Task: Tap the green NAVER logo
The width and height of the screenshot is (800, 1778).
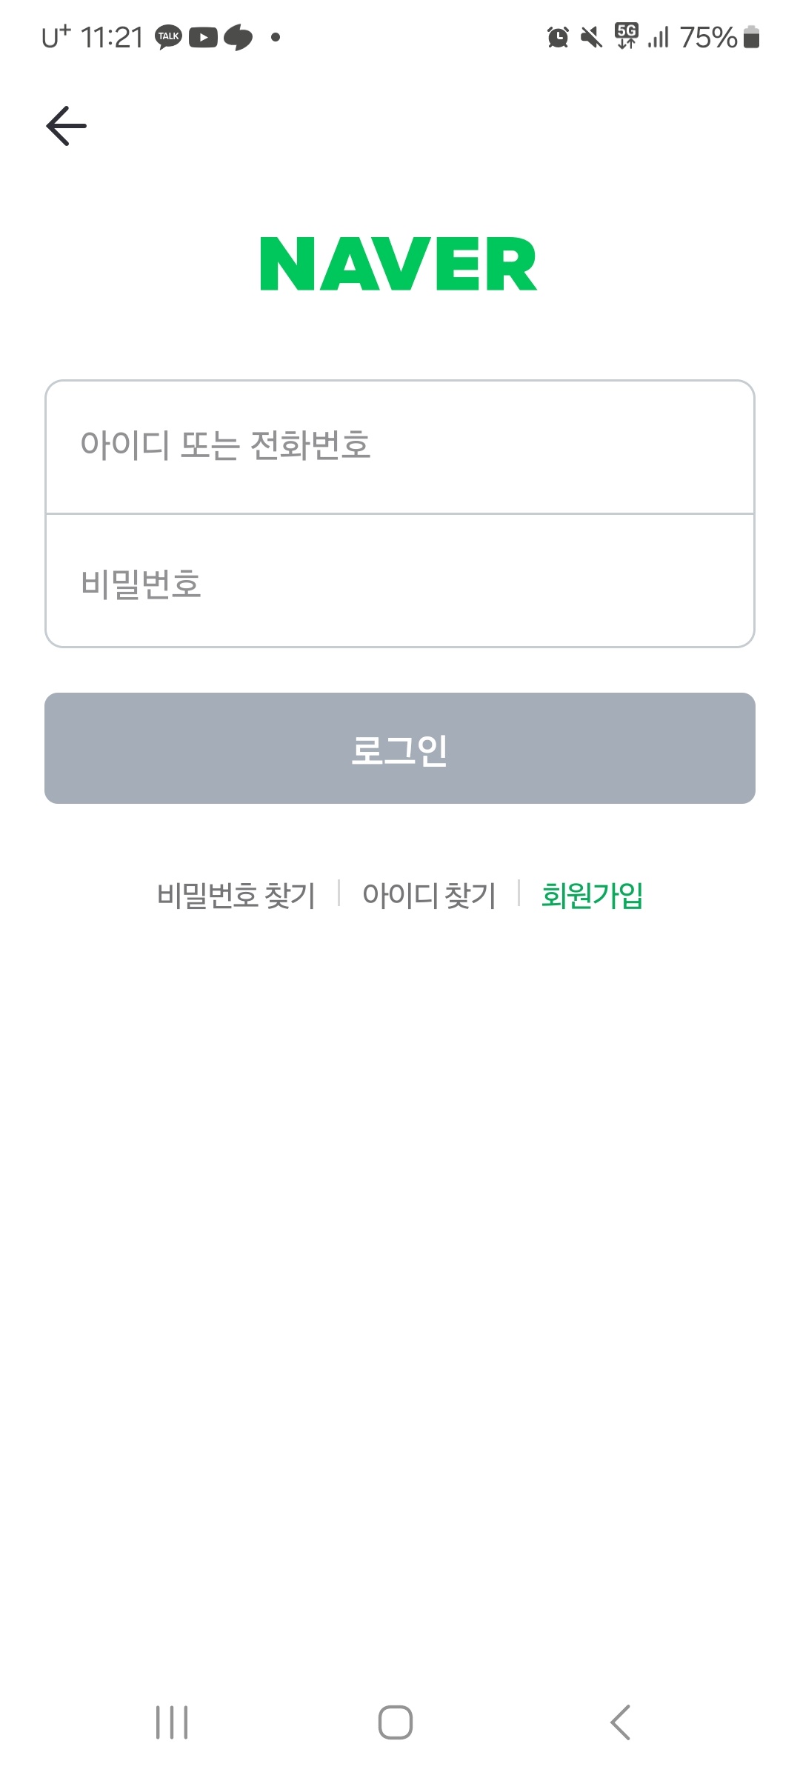Action: [x=399, y=264]
